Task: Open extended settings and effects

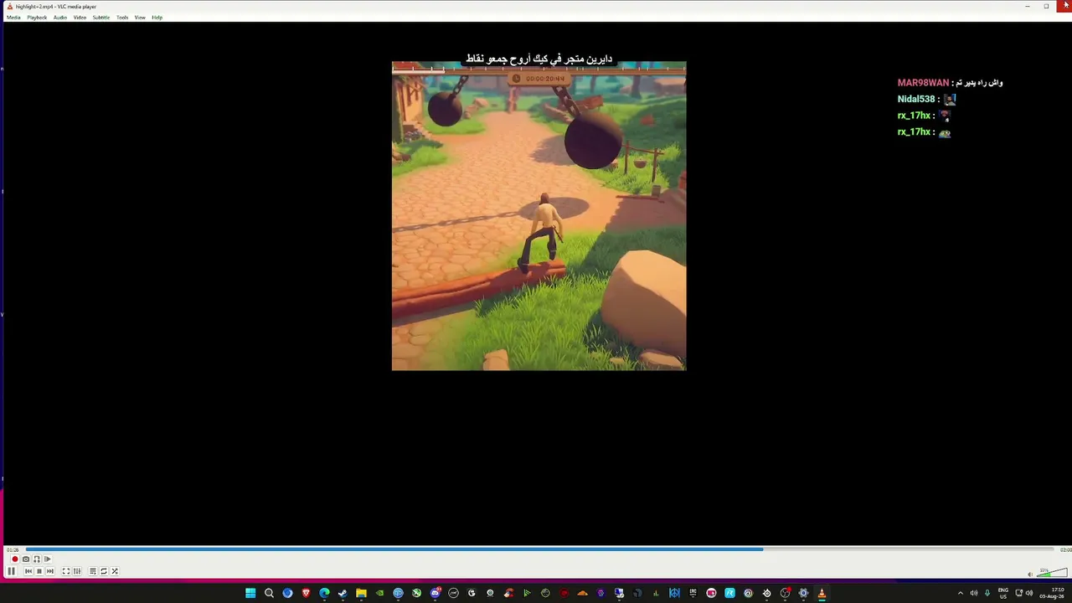Action: 77,571
